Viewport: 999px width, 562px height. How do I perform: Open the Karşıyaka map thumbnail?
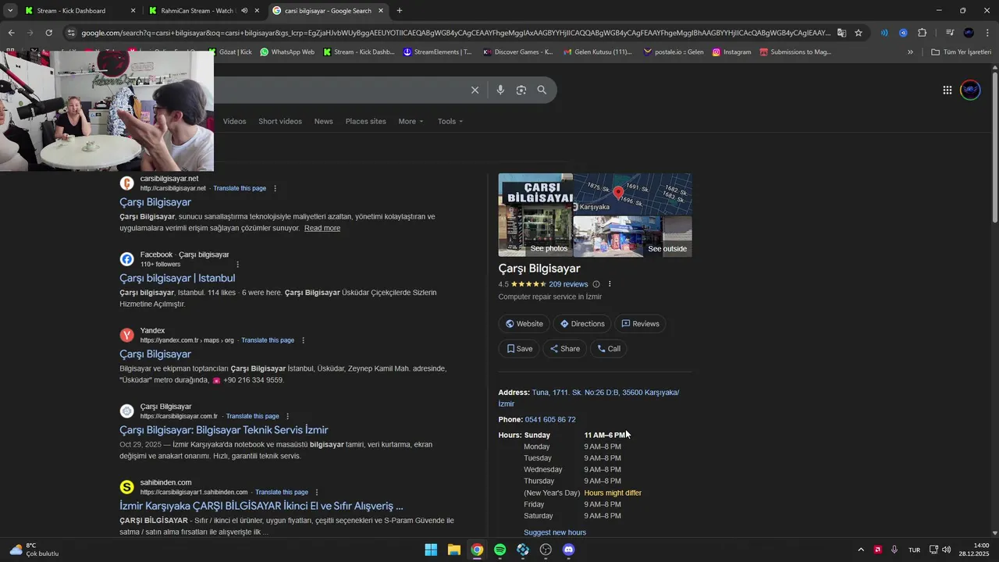[x=632, y=194]
